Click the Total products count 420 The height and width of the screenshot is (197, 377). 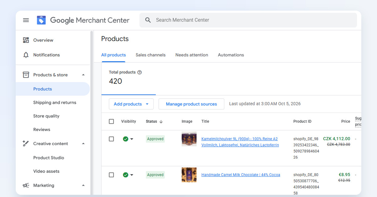[115, 81]
